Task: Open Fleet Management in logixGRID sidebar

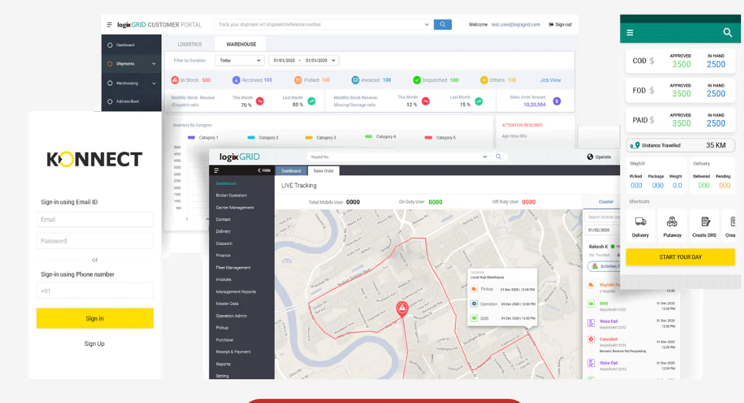Action: point(233,267)
